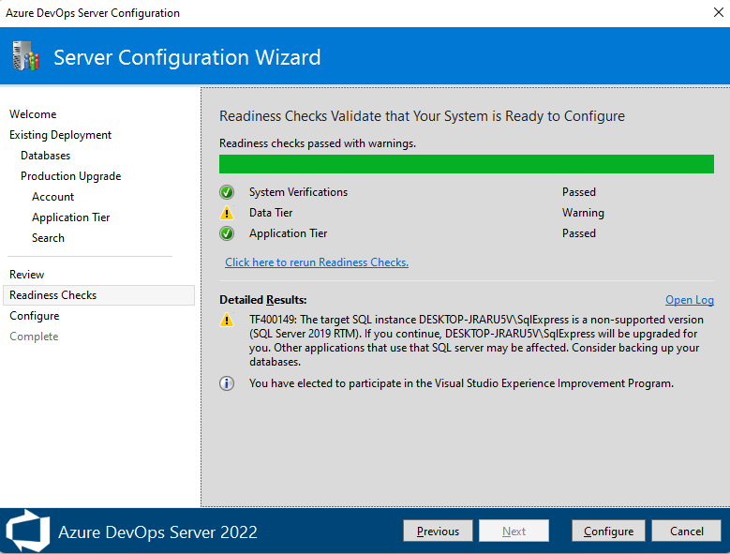Viewport: 730px width, 554px height.
Task: Click the Application Tier result row label
Action: point(289,233)
